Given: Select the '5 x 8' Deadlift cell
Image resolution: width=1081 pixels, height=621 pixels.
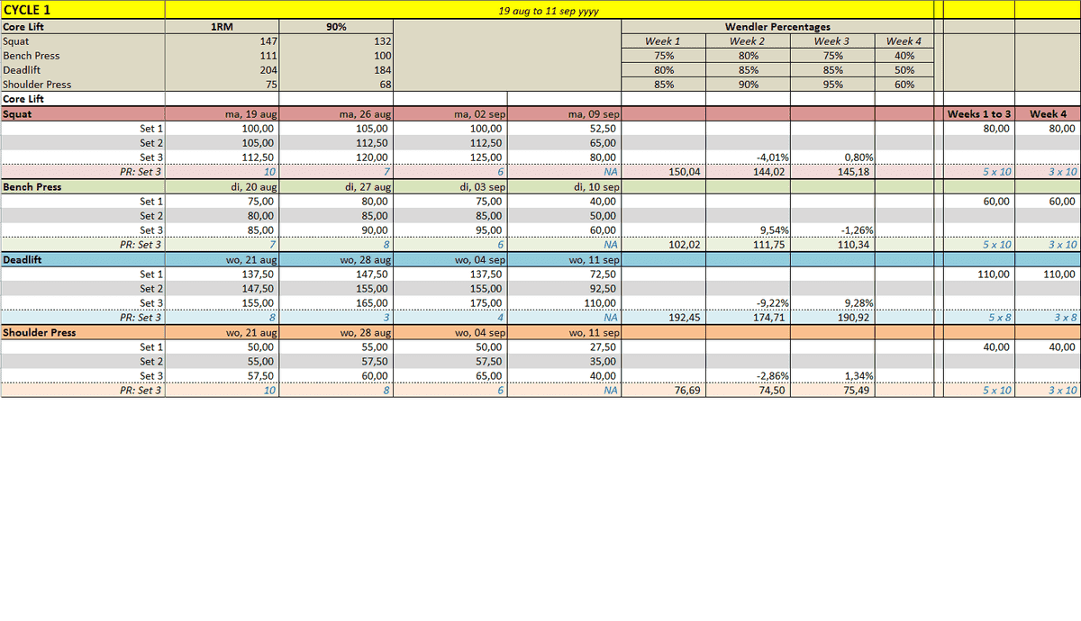Looking at the screenshot, I should coord(978,318).
